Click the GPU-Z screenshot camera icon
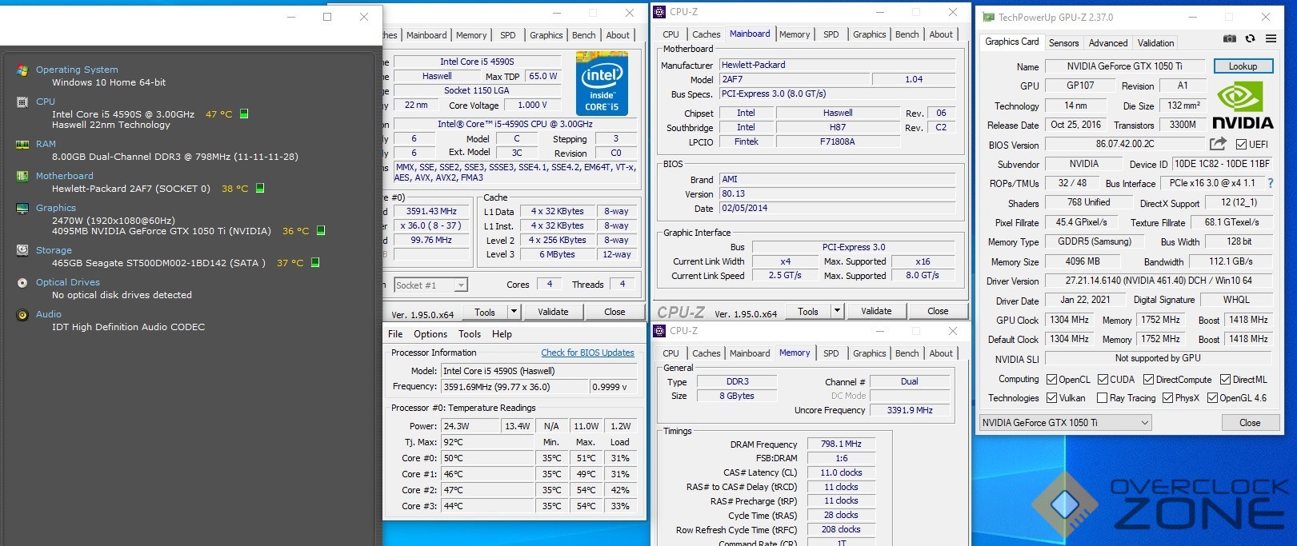The width and height of the screenshot is (1297, 546). (x=1230, y=38)
